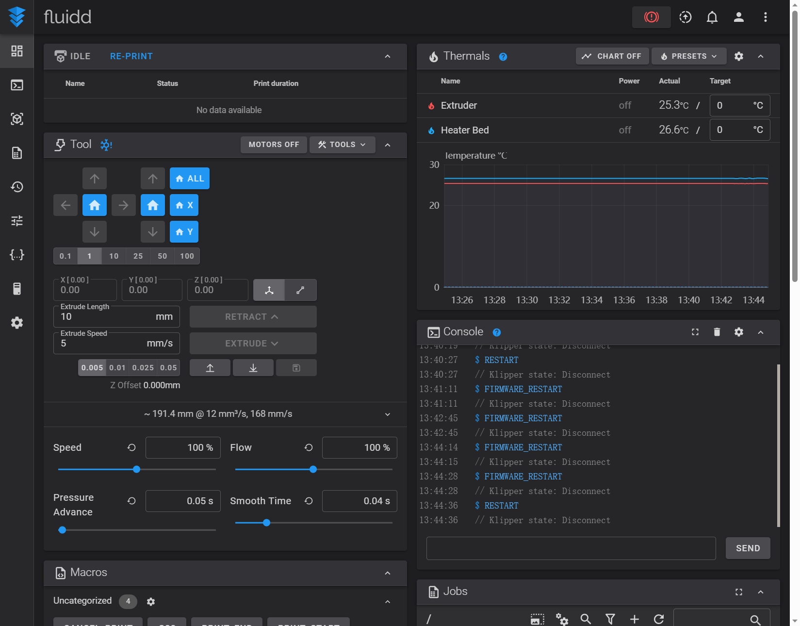Open Console settings gear
Viewport: 800px width, 626px height.
click(x=738, y=332)
